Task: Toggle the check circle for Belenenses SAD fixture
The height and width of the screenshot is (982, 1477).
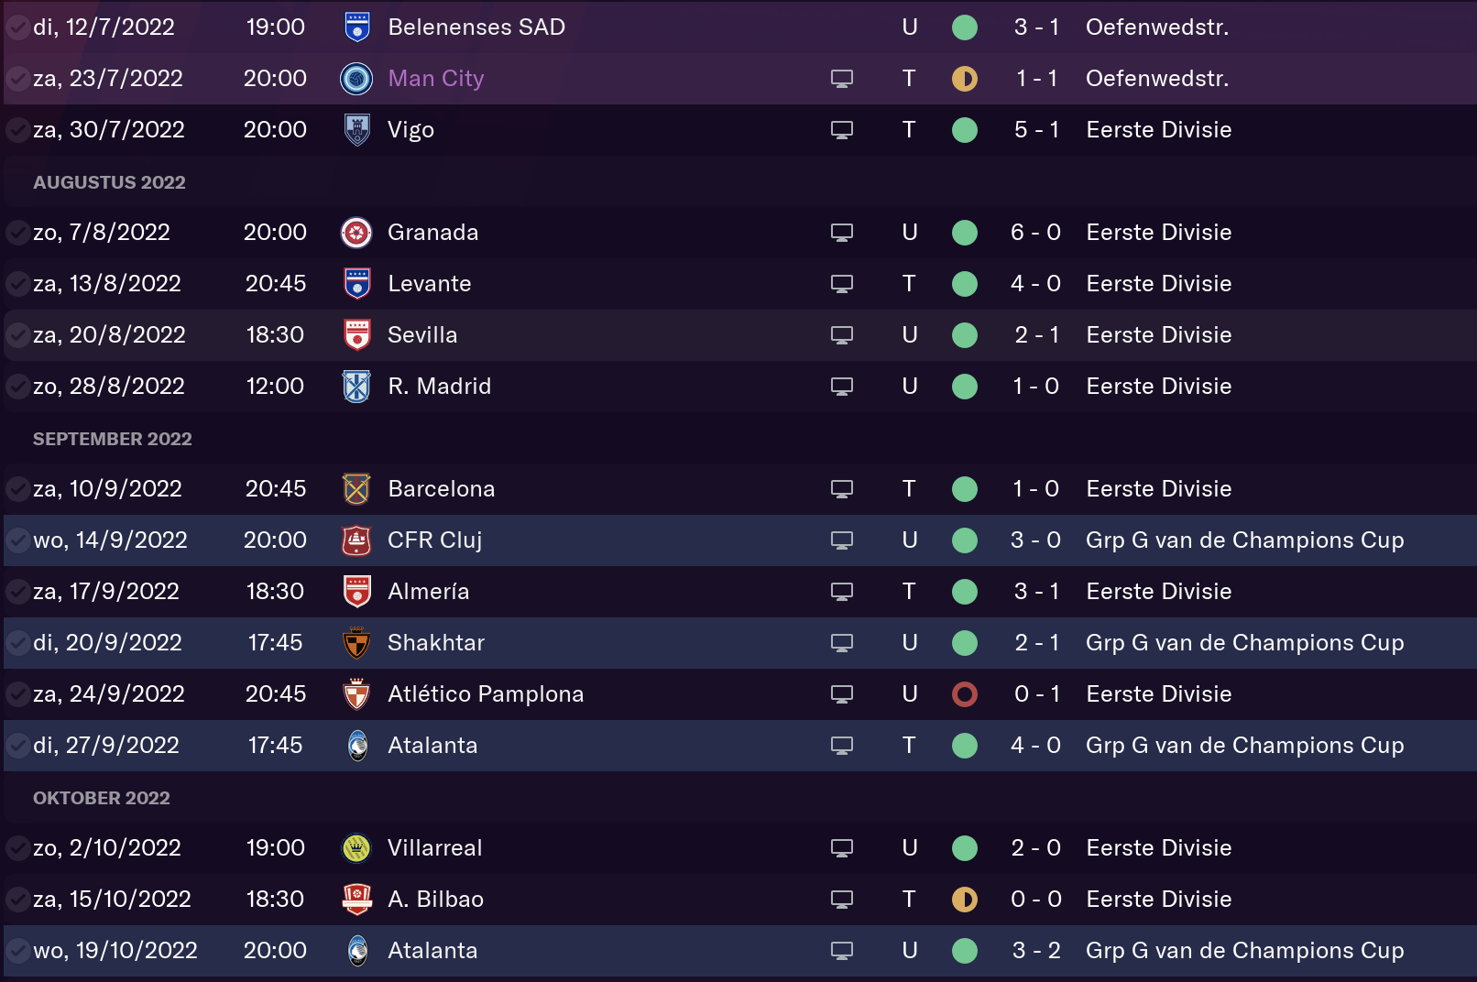Action: pyautogui.click(x=16, y=27)
